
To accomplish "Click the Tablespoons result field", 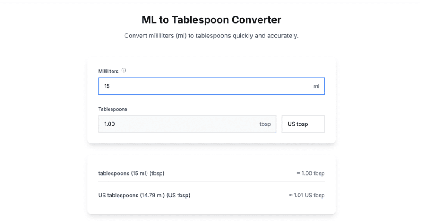I will tap(187, 124).
